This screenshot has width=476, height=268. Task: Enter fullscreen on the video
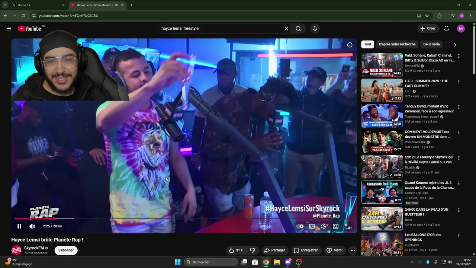pyautogui.click(x=347, y=226)
